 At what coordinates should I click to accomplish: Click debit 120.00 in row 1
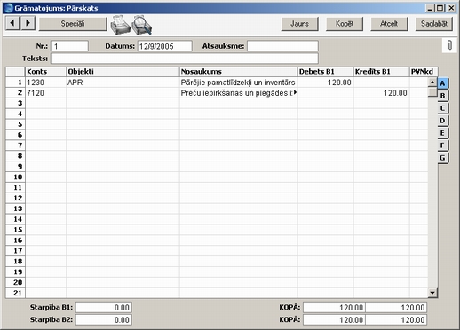pos(325,82)
